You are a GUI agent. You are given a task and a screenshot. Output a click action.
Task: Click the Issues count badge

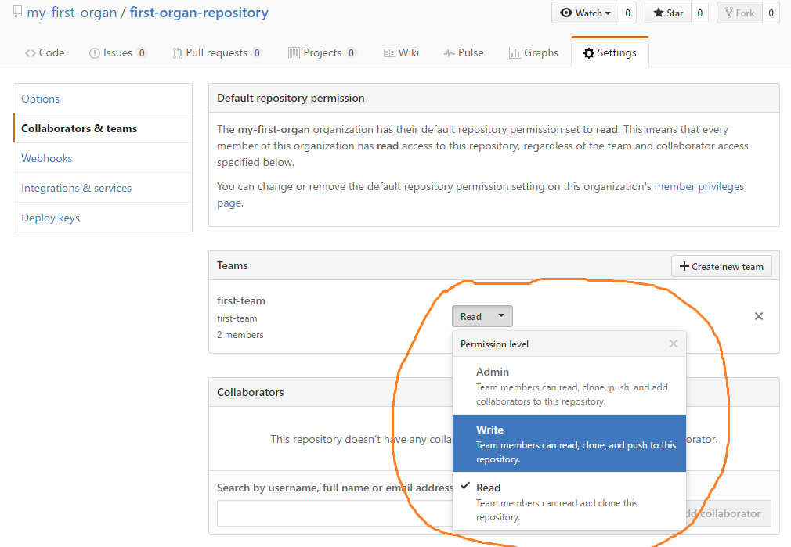coord(142,53)
